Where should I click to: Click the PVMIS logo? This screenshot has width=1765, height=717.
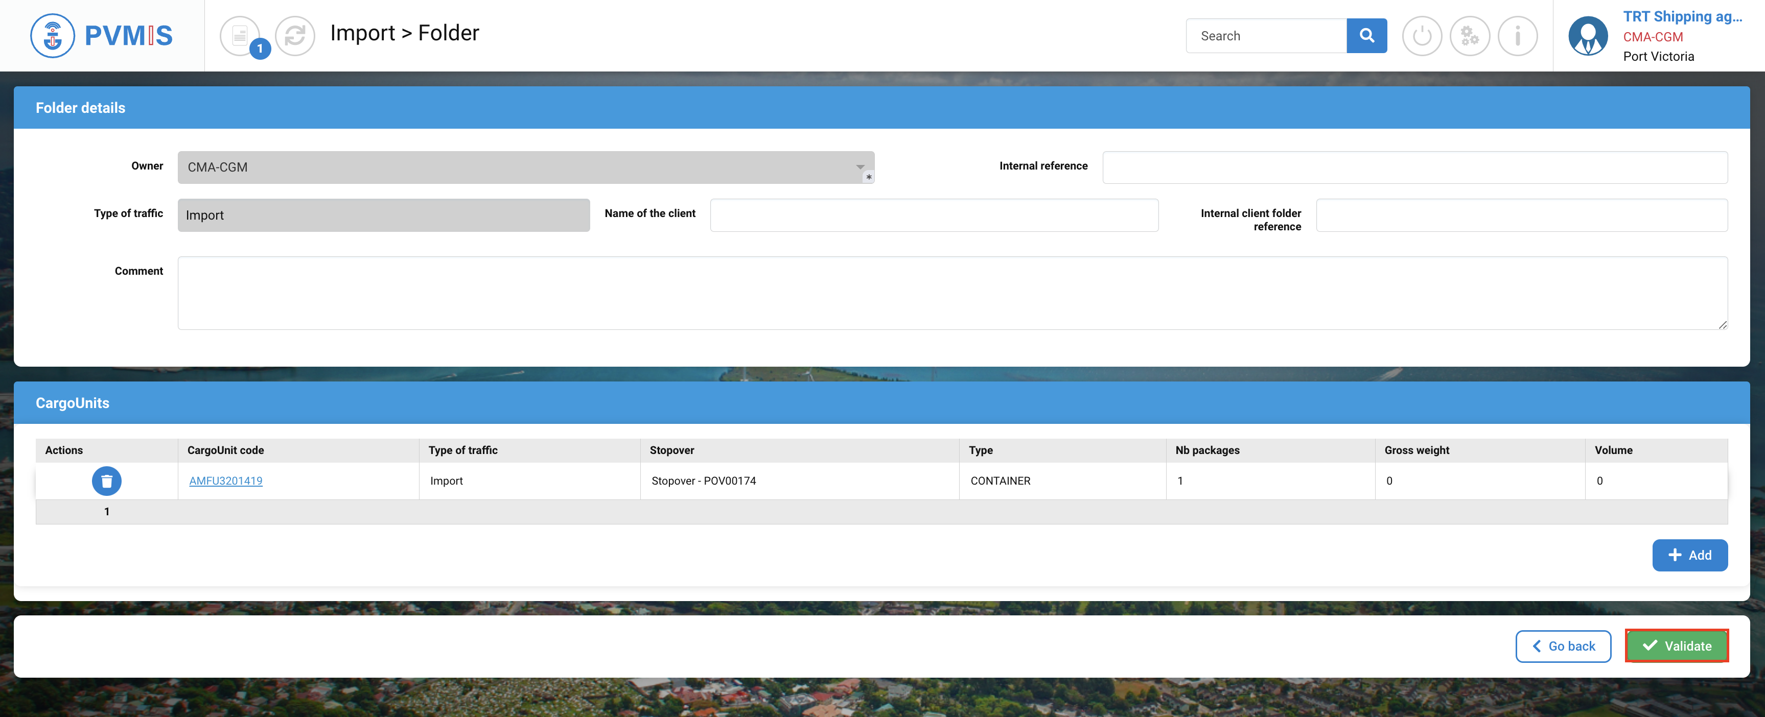101,36
